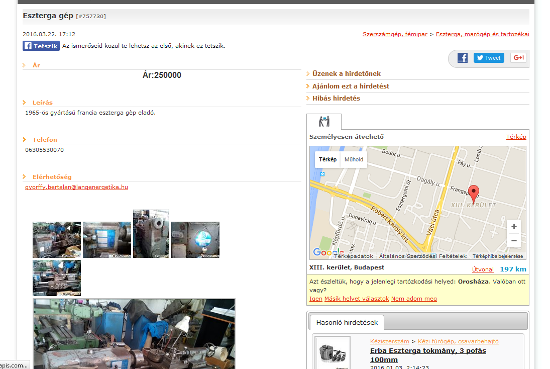This screenshot has height=369, width=550.
Task: Click the red map location pin
Action: pos(473,193)
